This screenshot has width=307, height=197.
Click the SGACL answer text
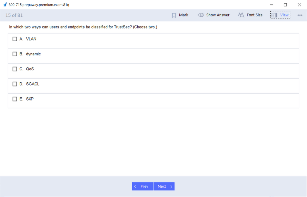(33, 84)
